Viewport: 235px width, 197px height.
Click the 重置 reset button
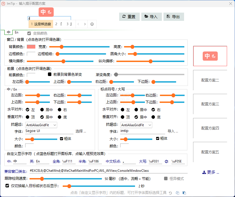(x=129, y=17)
